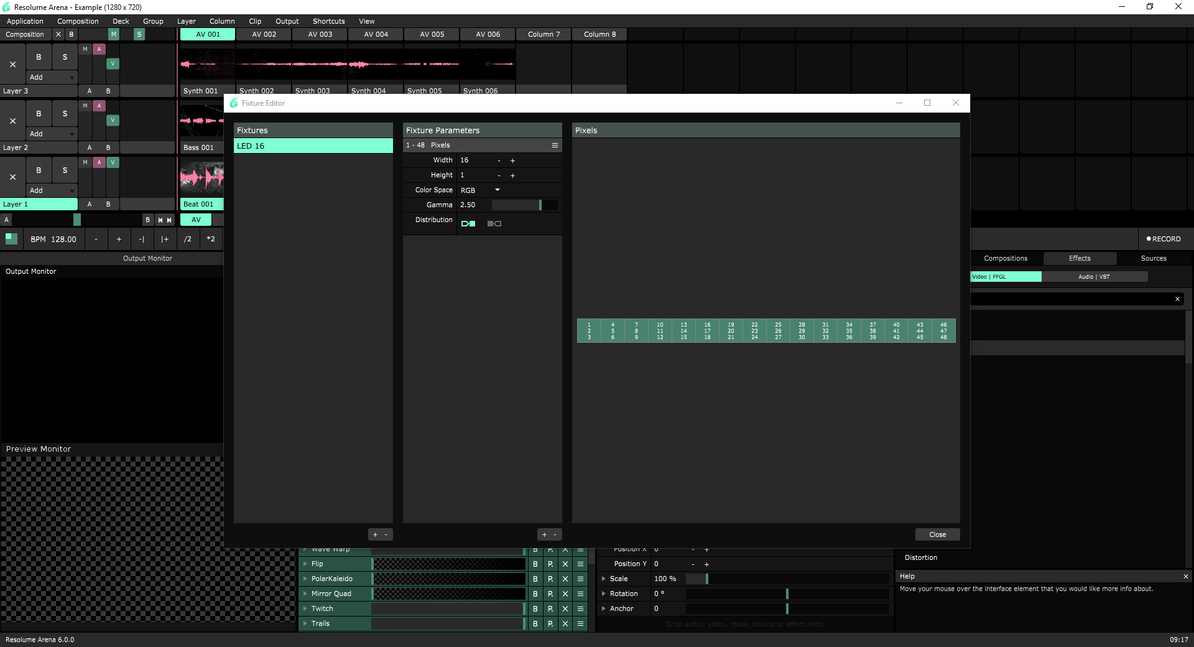Clear Layer 3 with the X icon
The width and height of the screenshot is (1194, 647).
coord(12,64)
